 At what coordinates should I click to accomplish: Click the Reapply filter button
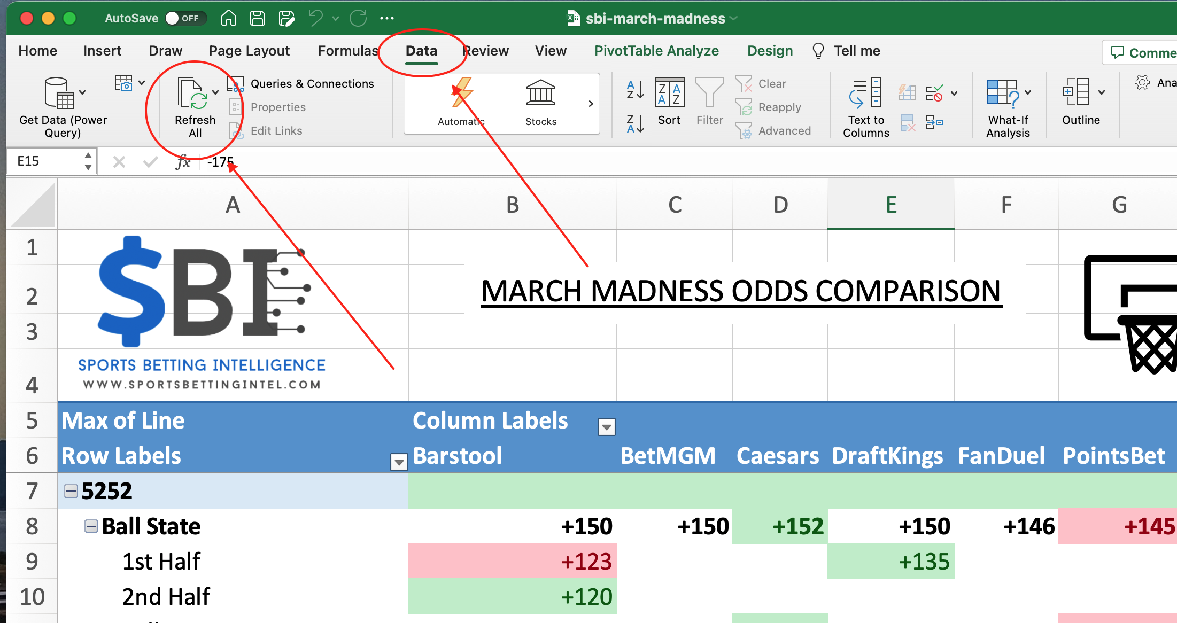(743, 107)
